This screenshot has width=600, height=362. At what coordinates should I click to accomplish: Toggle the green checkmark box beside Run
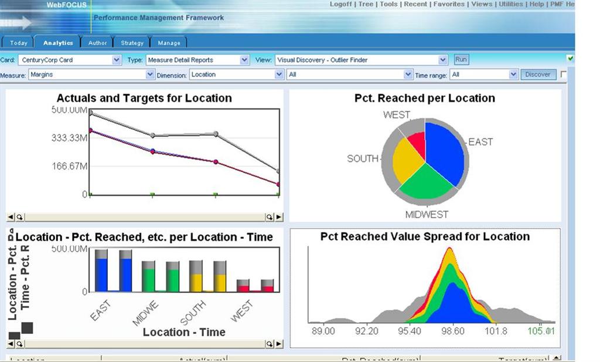[x=571, y=58]
